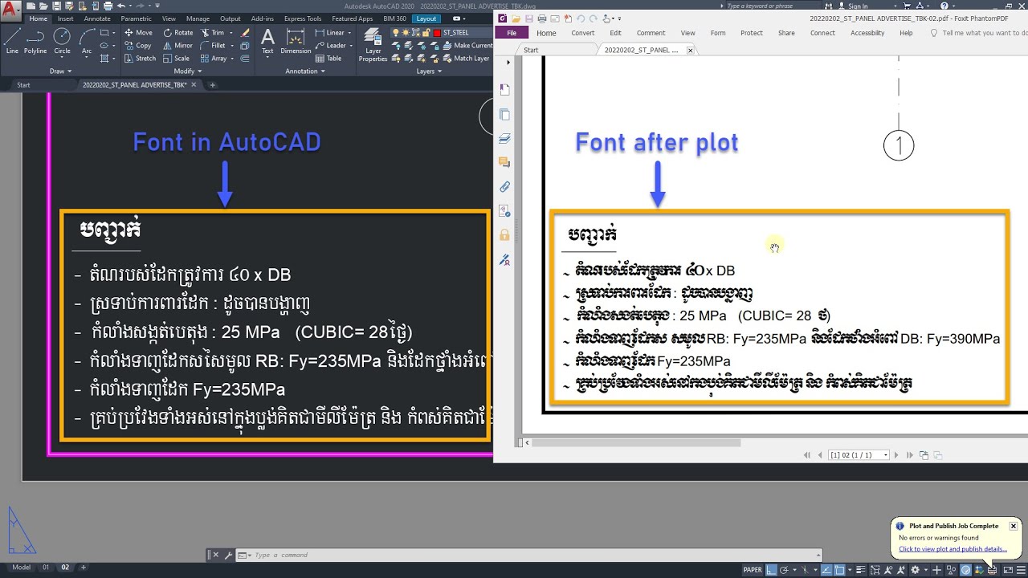Click view plot and publish details link
1028x578 pixels.
tap(953, 549)
